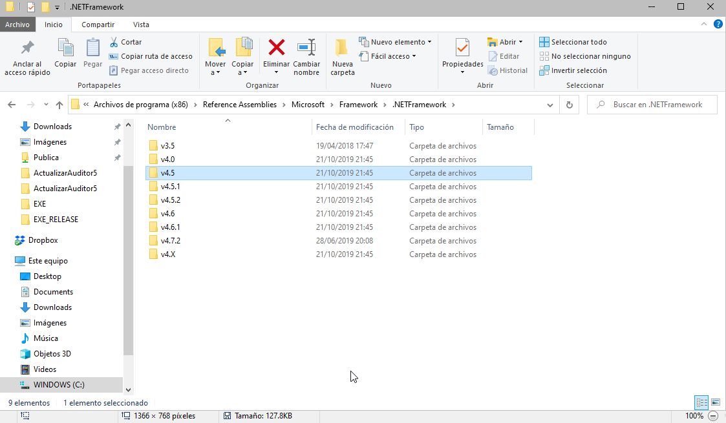Collapse the ribbon with the chevron
The image size is (726, 423).
click(704, 24)
